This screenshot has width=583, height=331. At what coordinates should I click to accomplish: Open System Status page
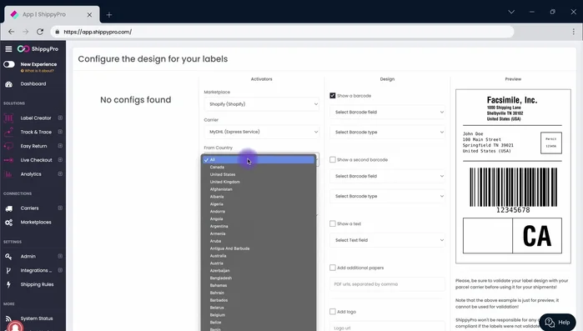tap(37, 318)
